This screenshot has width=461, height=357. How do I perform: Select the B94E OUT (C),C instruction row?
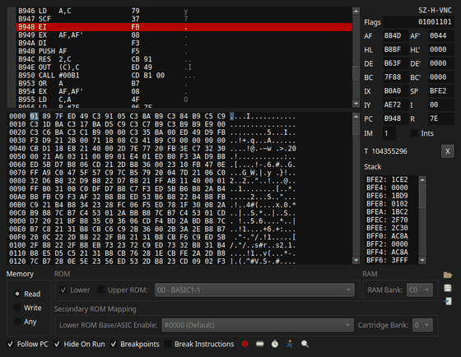(x=184, y=67)
